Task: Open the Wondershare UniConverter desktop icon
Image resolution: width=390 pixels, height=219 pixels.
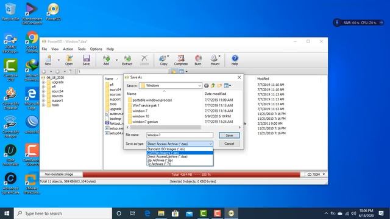Action: pos(32,13)
